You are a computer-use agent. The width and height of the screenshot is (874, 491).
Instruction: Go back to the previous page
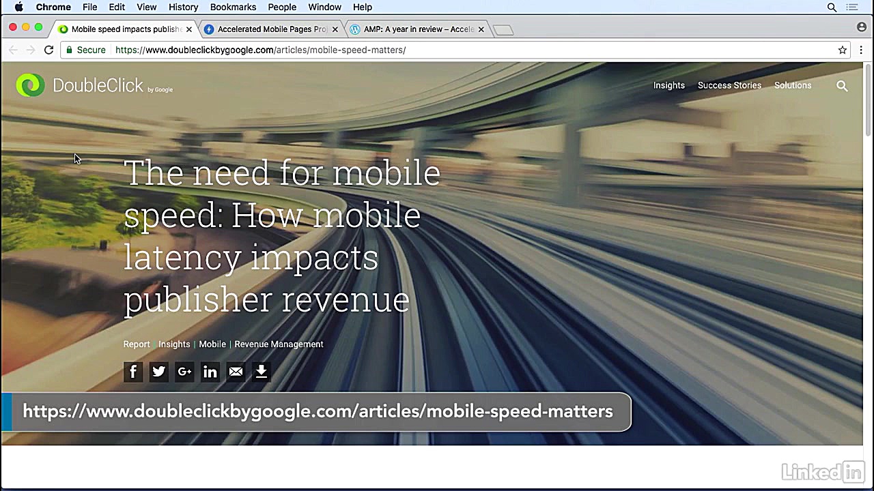tap(13, 50)
